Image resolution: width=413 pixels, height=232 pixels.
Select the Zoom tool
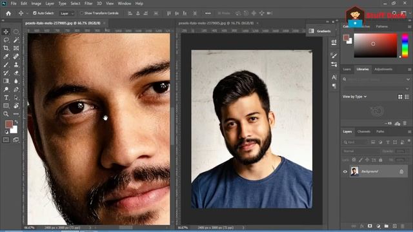point(6,114)
